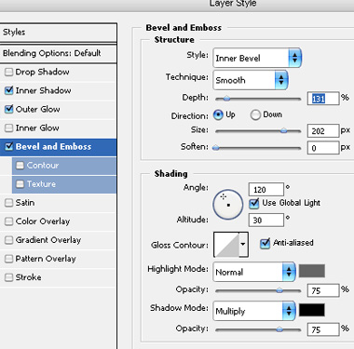Select the Down direction radio button
354x349 pixels.
click(x=255, y=114)
